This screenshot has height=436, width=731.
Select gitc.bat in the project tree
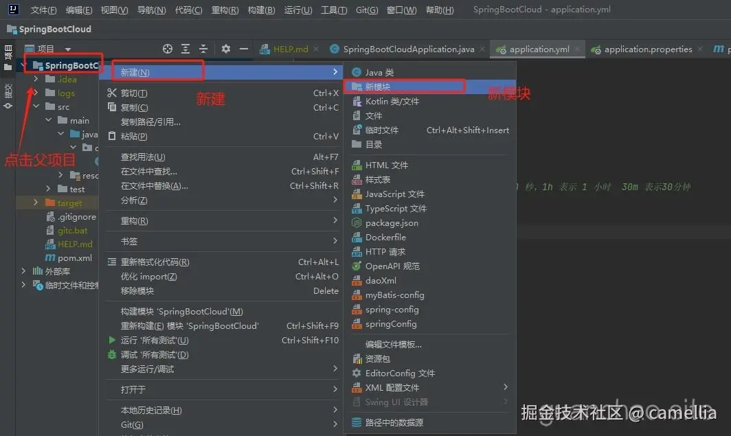[x=72, y=230]
